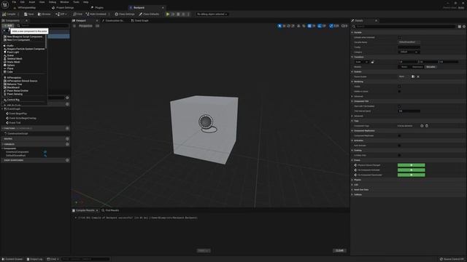
Task: Add Control Rig component
Action: 12,100
